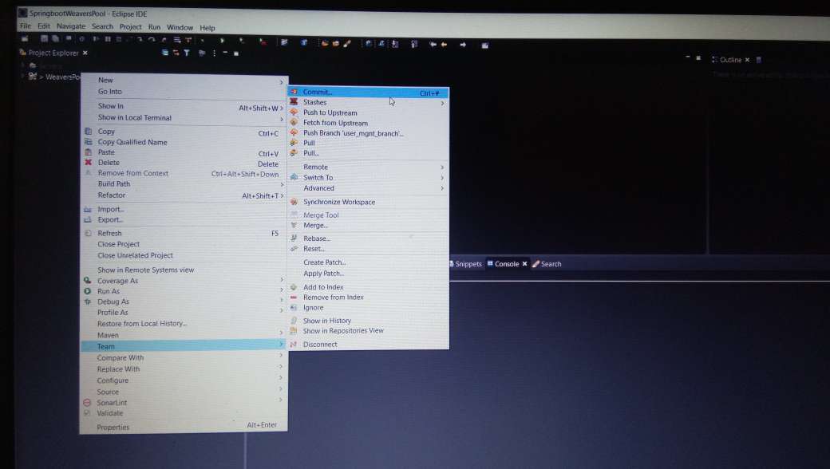Screen dimensions: 830x469
Task: Click the forward navigation arrow in toolbar
Action: 463,45
